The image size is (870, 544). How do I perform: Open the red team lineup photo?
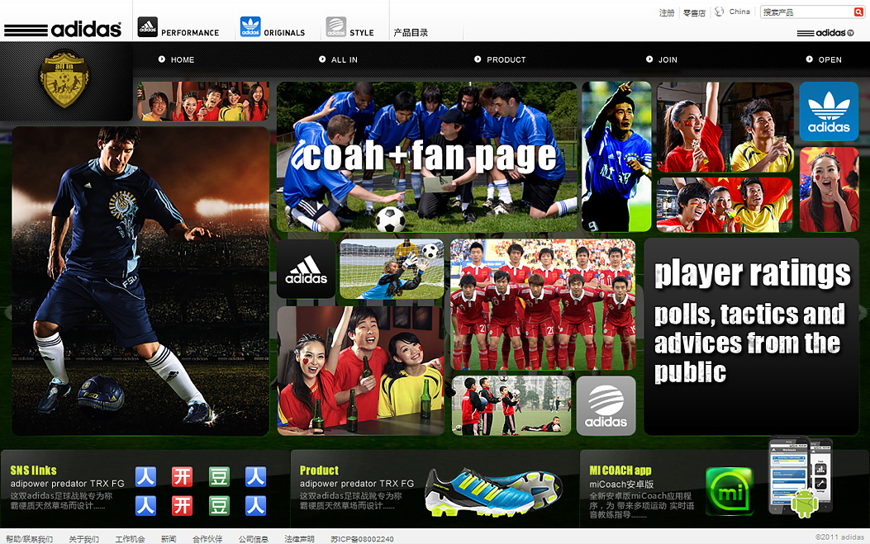coord(543,305)
